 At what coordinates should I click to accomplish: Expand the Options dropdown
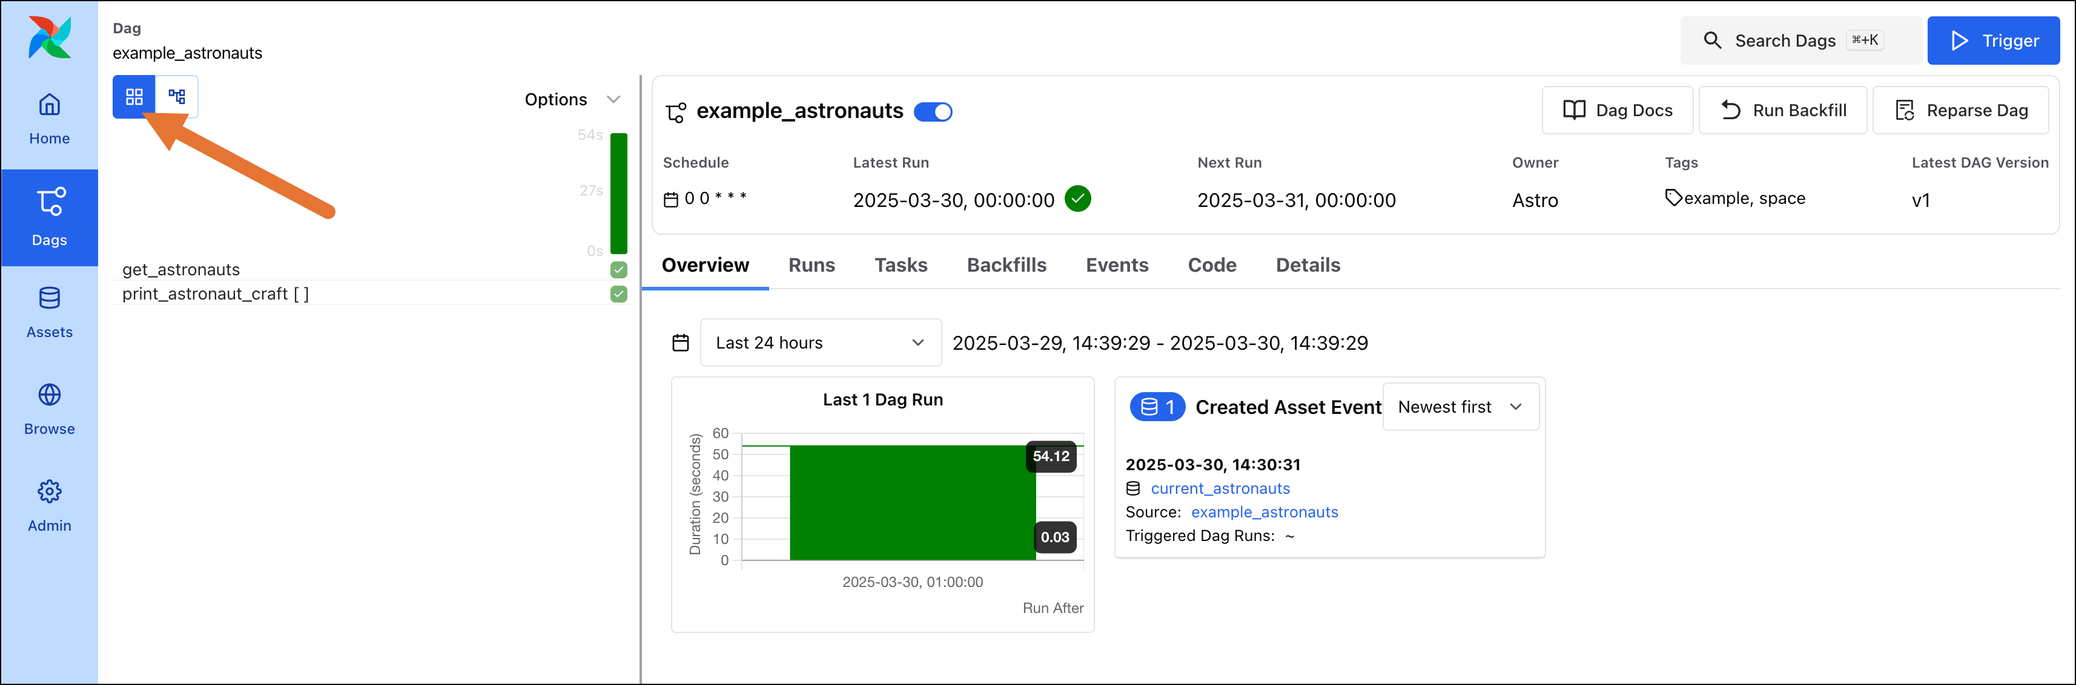[574, 99]
